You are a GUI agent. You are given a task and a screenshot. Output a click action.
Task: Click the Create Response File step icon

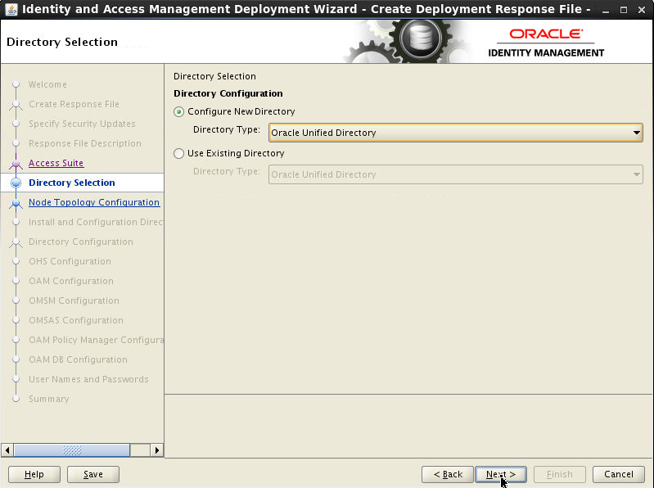pos(16,104)
